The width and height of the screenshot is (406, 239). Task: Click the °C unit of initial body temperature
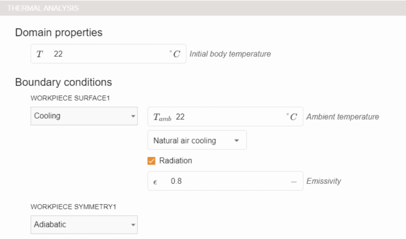[174, 54]
